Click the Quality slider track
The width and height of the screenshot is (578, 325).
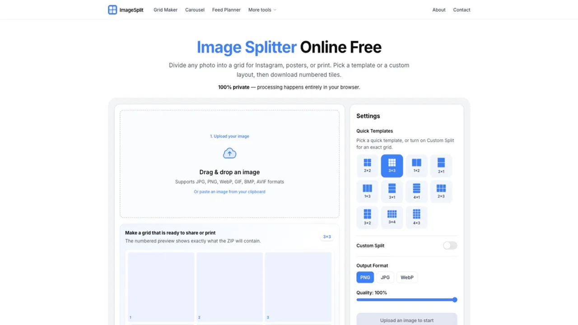coord(407,300)
